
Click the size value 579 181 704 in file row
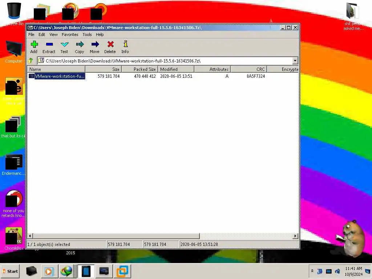[109, 76]
